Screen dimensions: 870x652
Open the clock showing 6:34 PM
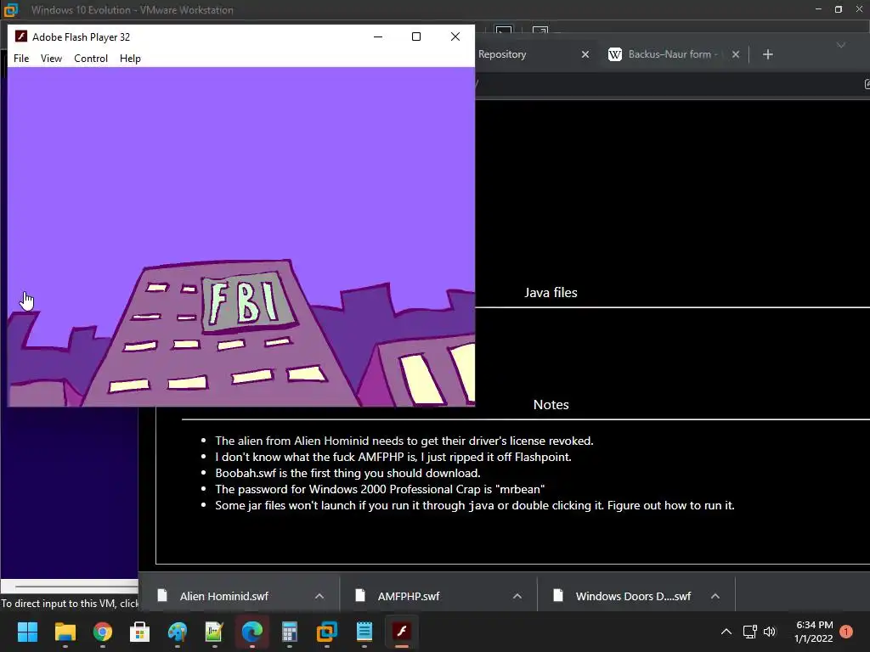pos(814,632)
